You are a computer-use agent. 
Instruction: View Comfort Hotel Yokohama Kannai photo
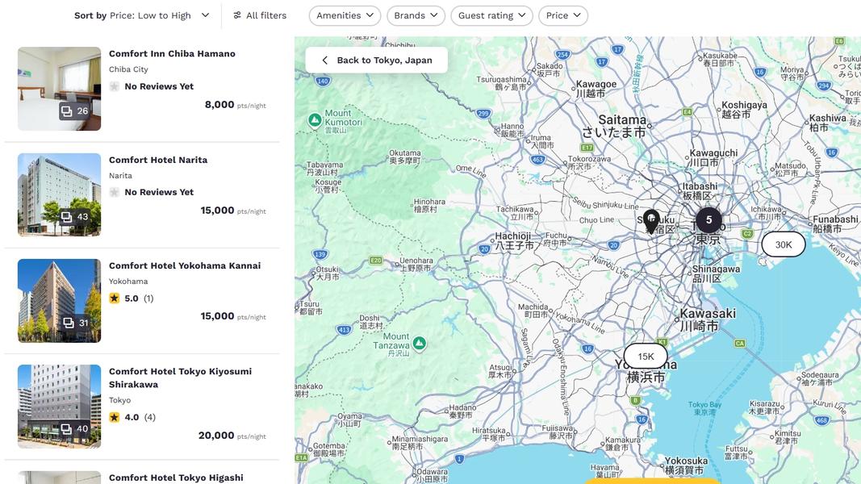[x=59, y=301]
